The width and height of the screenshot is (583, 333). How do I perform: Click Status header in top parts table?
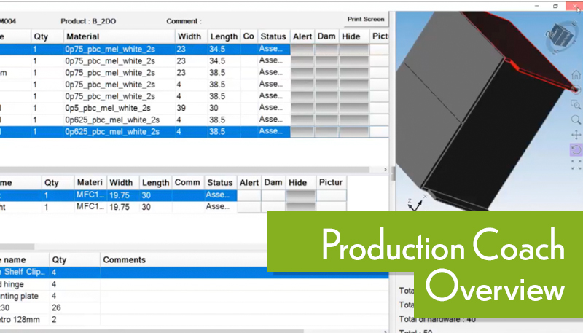273,36
